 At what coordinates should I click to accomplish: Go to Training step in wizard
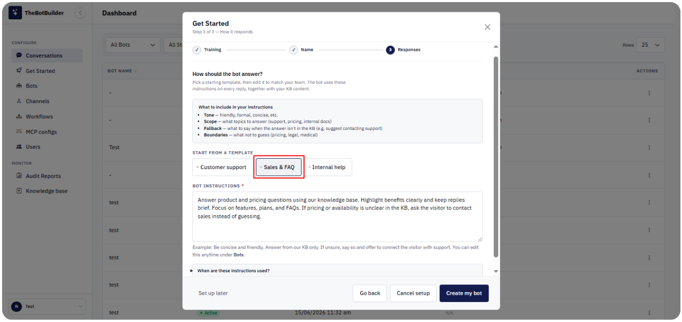[x=207, y=50]
